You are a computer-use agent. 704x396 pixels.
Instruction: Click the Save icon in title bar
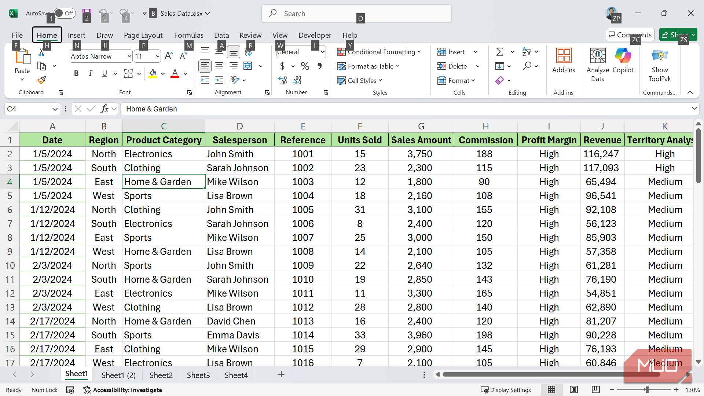pos(87,13)
